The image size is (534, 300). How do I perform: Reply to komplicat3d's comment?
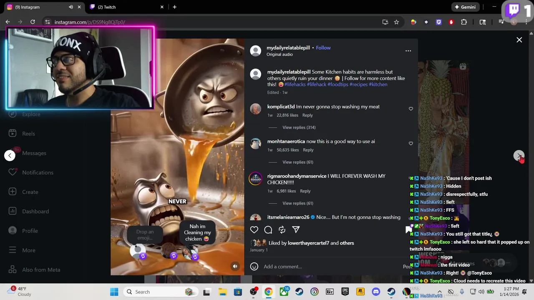(x=307, y=115)
